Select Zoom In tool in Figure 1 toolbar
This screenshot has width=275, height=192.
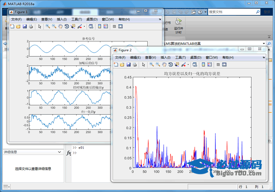[48, 26]
